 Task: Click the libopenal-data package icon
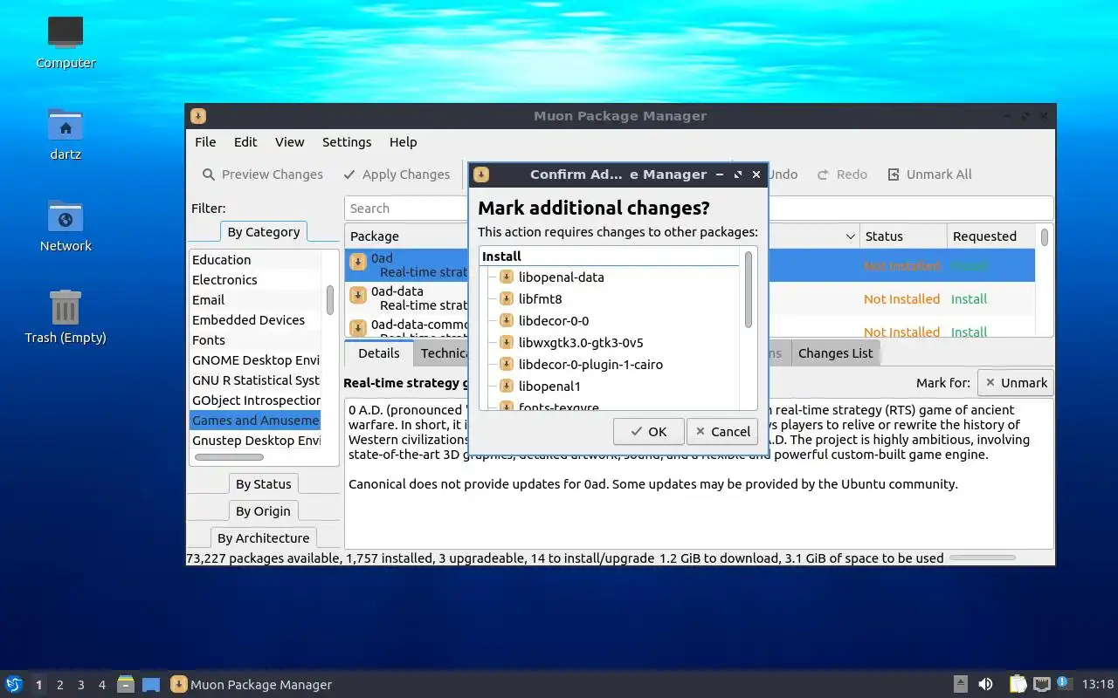(506, 277)
